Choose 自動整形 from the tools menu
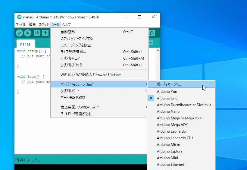This screenshot has height=170, width=247. 100,32
